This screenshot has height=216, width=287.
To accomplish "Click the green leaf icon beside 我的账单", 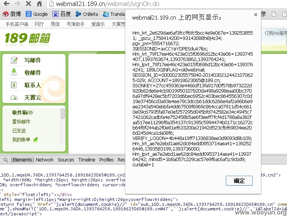I will [35, 140].
